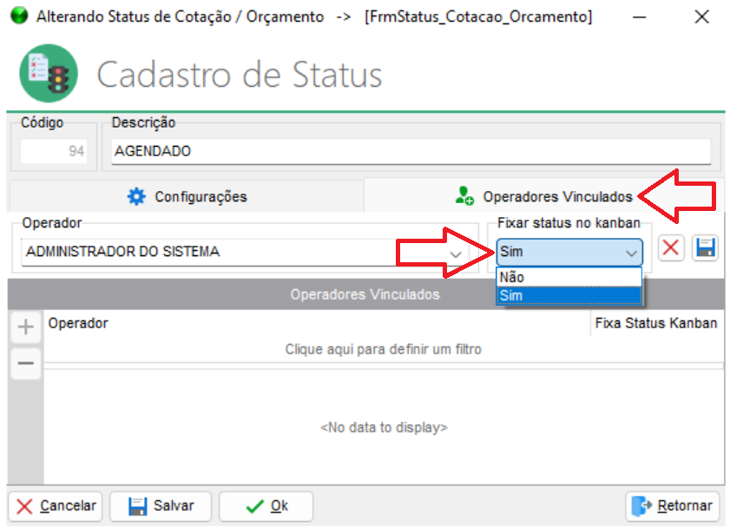
Task: Click into the Descrição text field
Action: point(411,151)
